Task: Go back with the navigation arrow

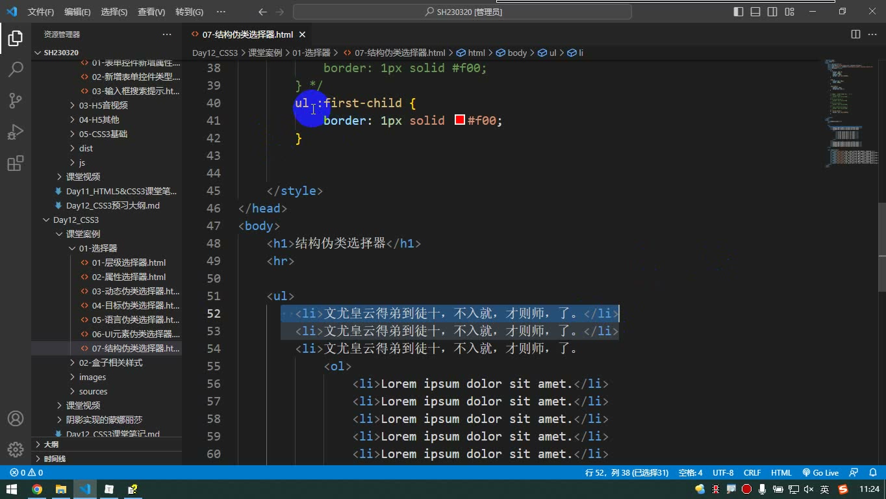Action: [262, 12]
